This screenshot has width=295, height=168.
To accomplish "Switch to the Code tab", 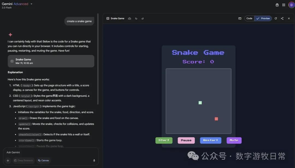I will click(249, 19).
